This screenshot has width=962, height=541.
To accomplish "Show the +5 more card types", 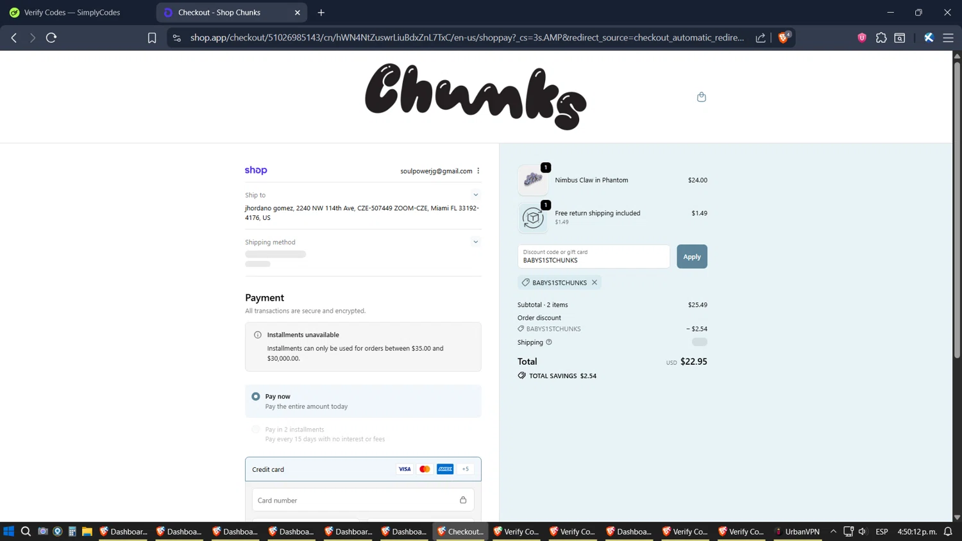I will (x=466, y=469).
